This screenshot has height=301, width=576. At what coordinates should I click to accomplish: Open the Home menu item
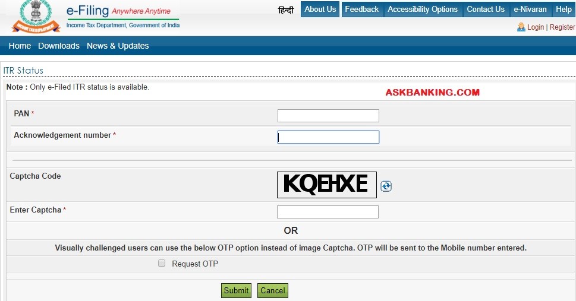[x=20, y=46]
